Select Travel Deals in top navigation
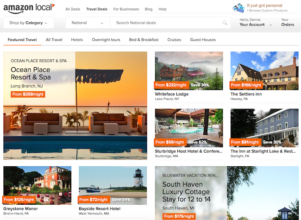 tap(97, 9)
